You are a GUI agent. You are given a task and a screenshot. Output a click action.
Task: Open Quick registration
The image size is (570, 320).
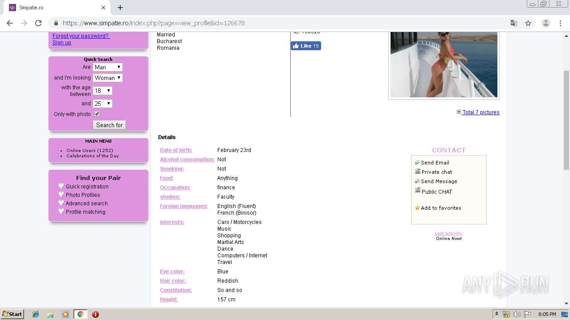87,187
